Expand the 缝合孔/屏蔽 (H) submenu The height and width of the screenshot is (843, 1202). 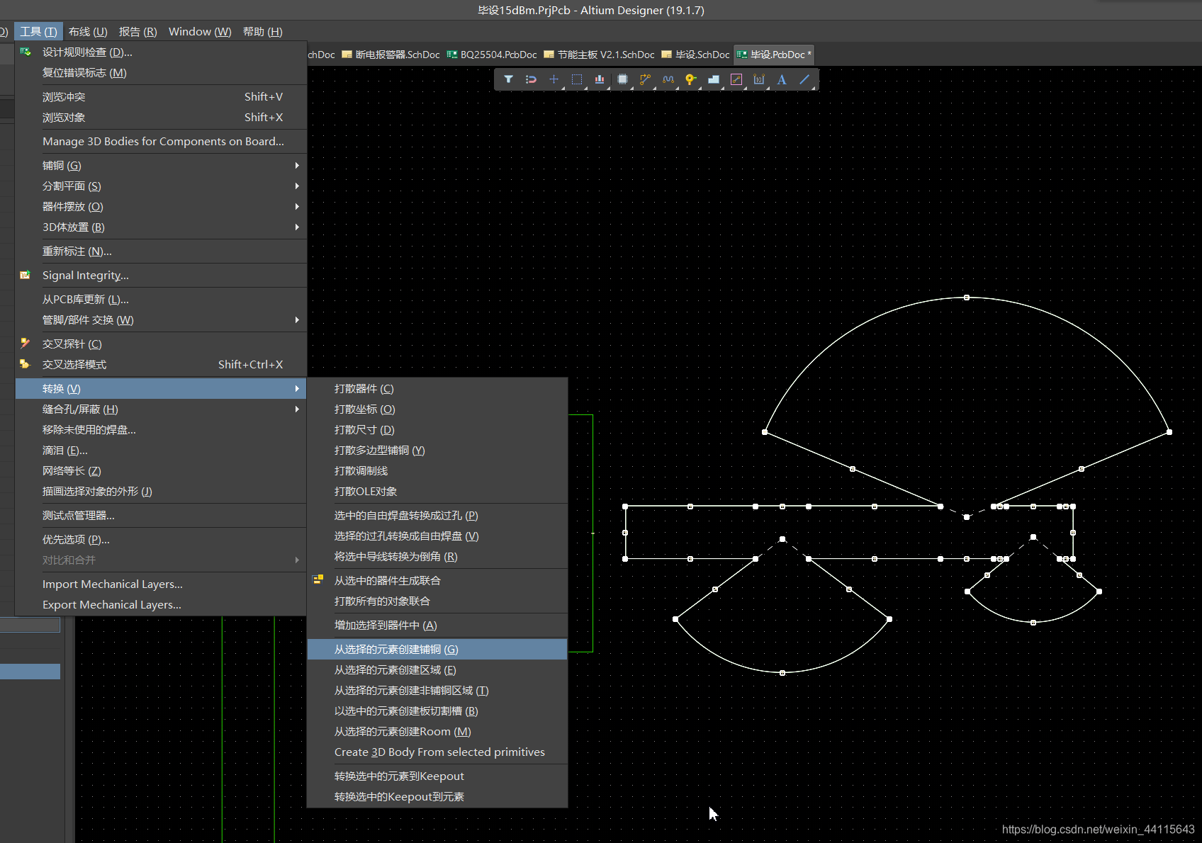pyautogui.click(x=161, y=409)
